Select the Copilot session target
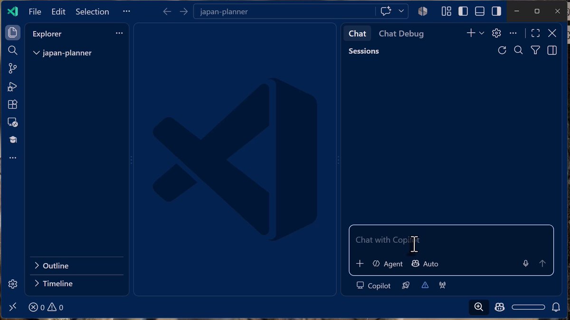This screenshot has width=570, height=320. tap(373, 285)
